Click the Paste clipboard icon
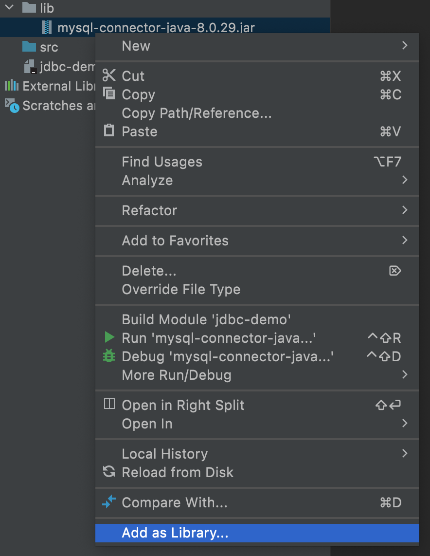Image resolution: width=430 pixels, height=556 pixels. [108, 131]
